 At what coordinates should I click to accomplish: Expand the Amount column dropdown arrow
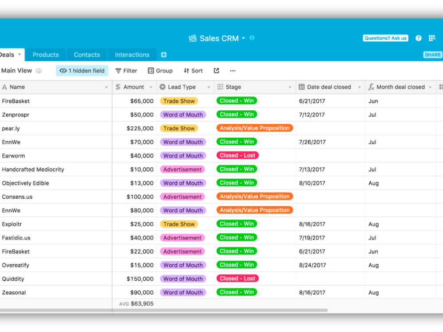pyautogui.click(x=151, y=87)
